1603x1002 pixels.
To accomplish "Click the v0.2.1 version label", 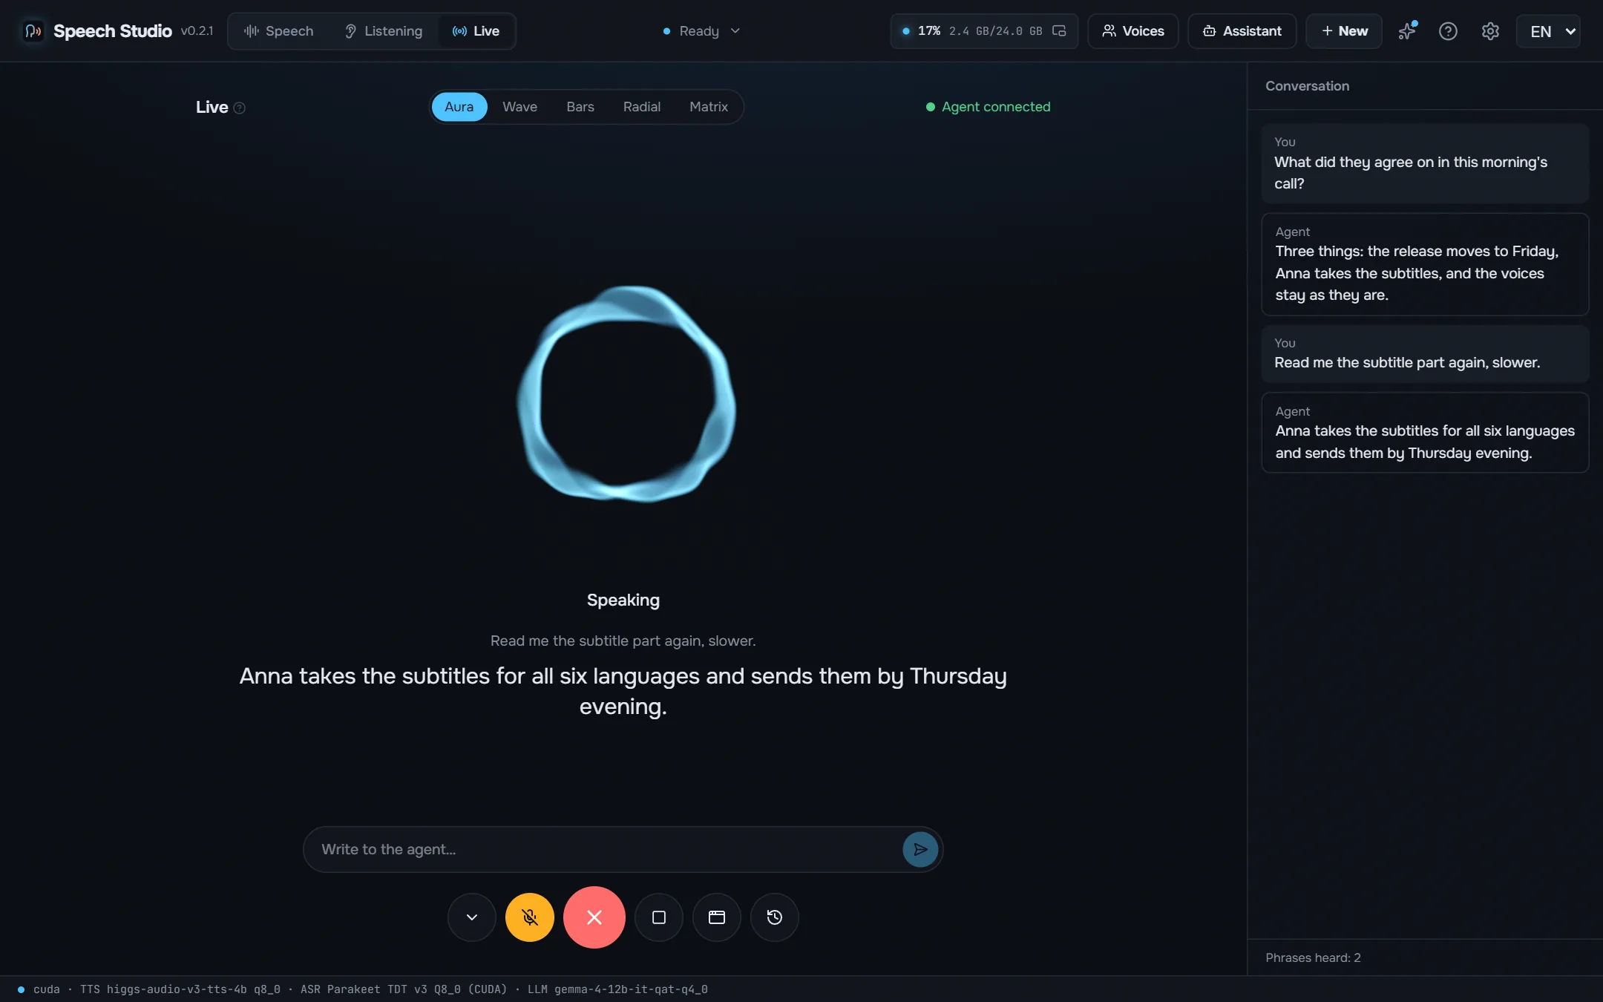I will coord(197,31).
